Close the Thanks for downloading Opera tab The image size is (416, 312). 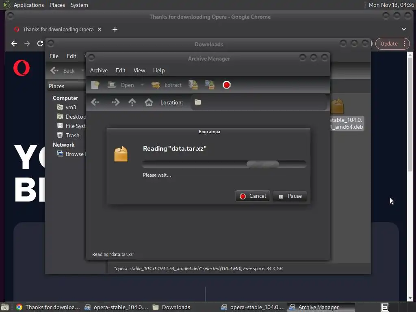coord(100,29)
